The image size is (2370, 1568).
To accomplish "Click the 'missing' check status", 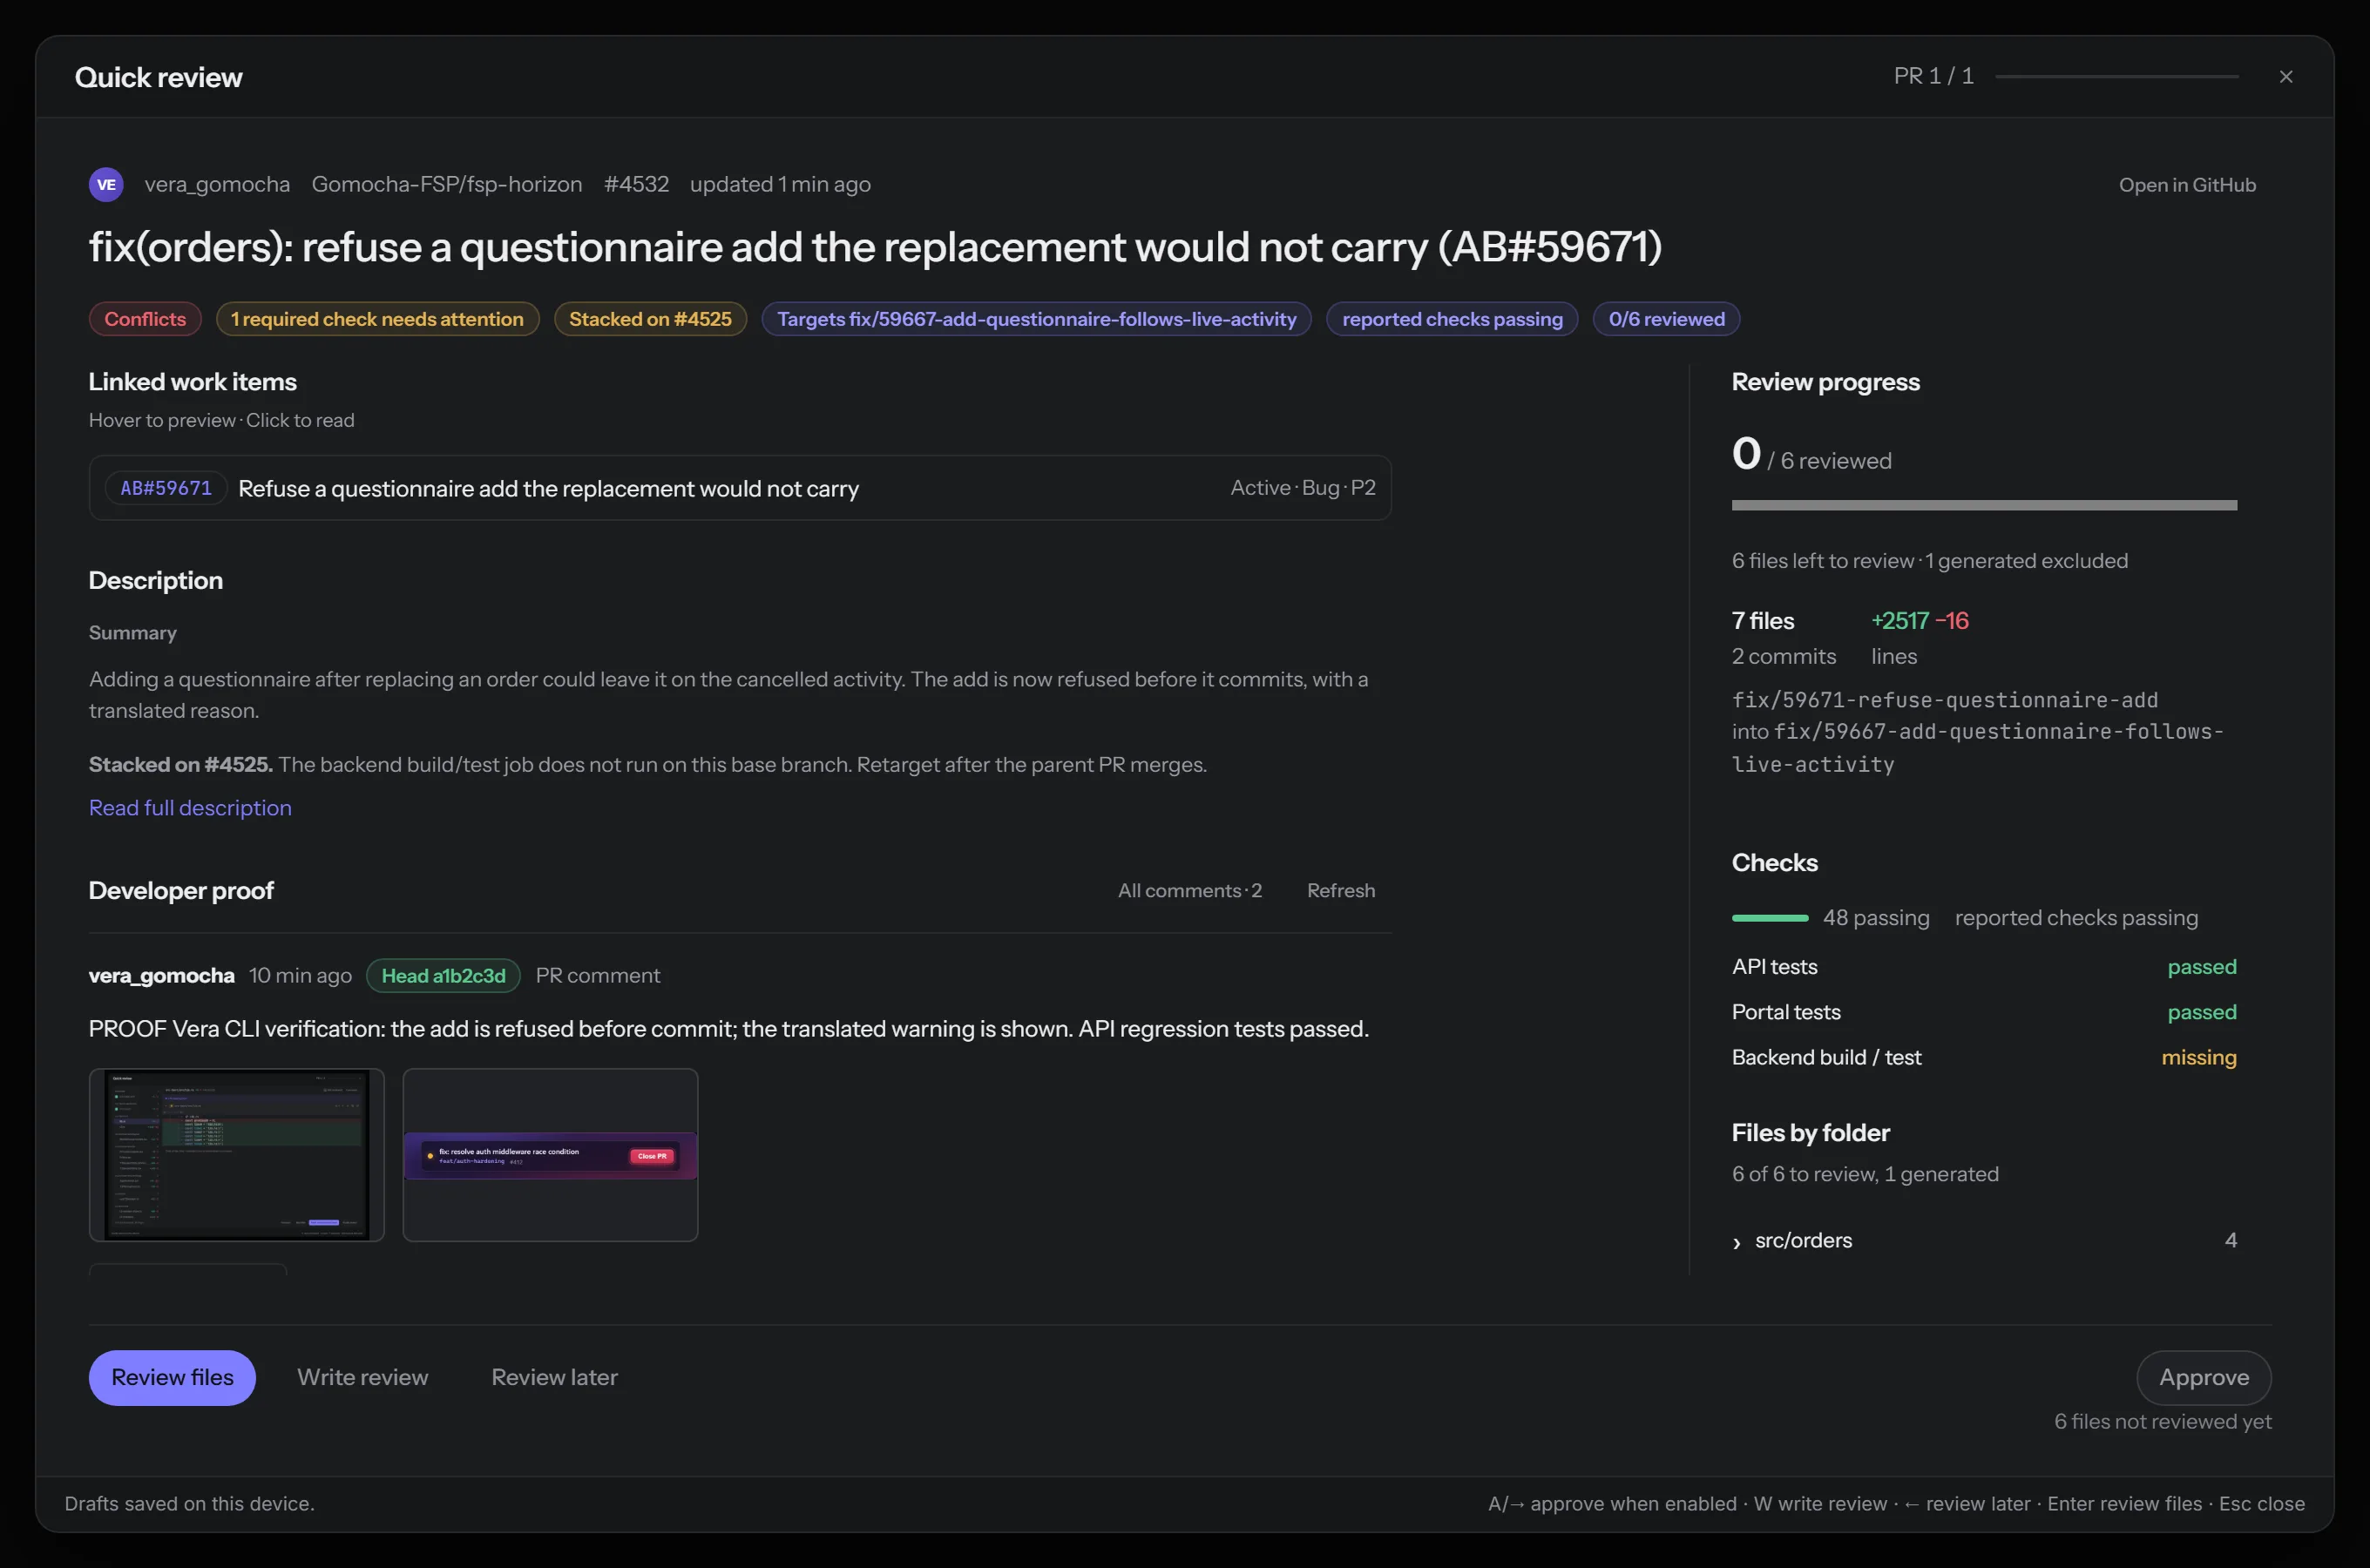I will tap(2198, 1057).
